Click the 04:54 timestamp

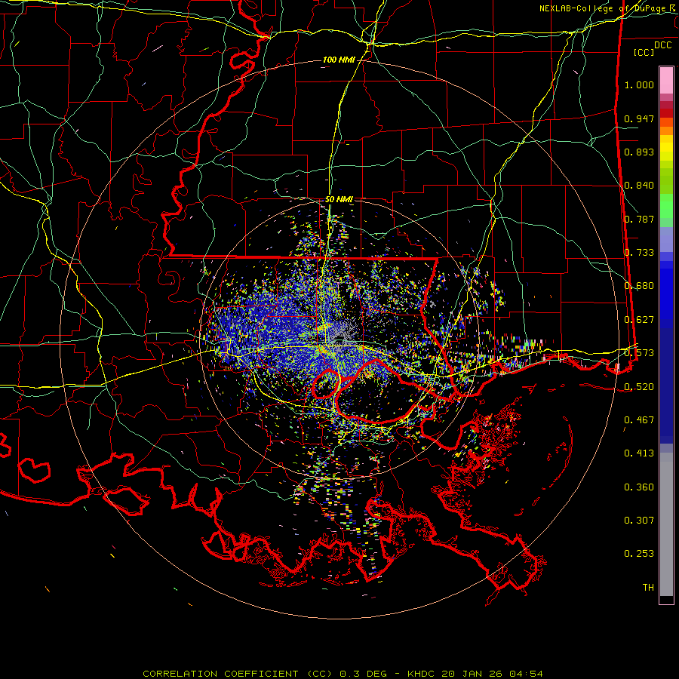click(x=526, y=674)
